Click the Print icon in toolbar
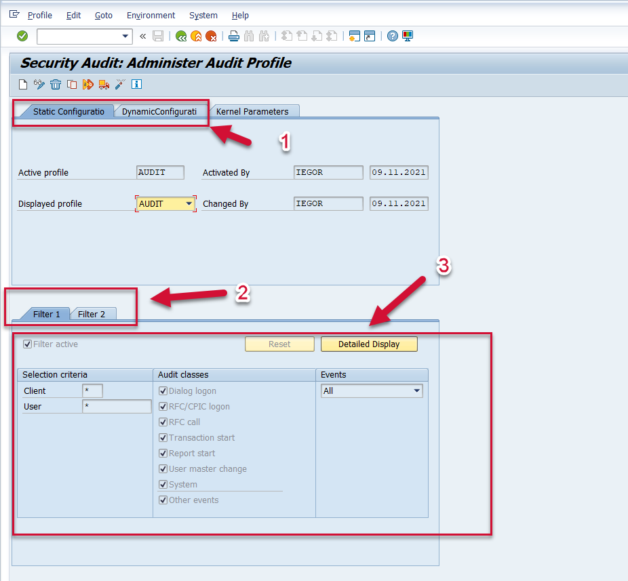The height and width of the screenshot is (581, 628). [234, 36]
